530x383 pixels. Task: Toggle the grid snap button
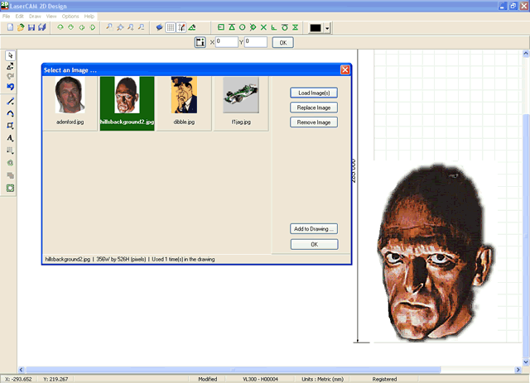tap(181, 27)
